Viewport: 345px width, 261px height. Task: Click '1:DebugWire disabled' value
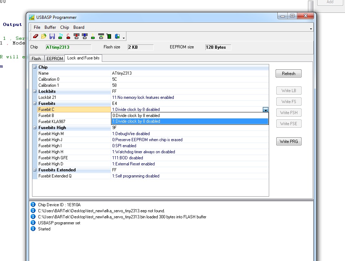click(131, 134)
